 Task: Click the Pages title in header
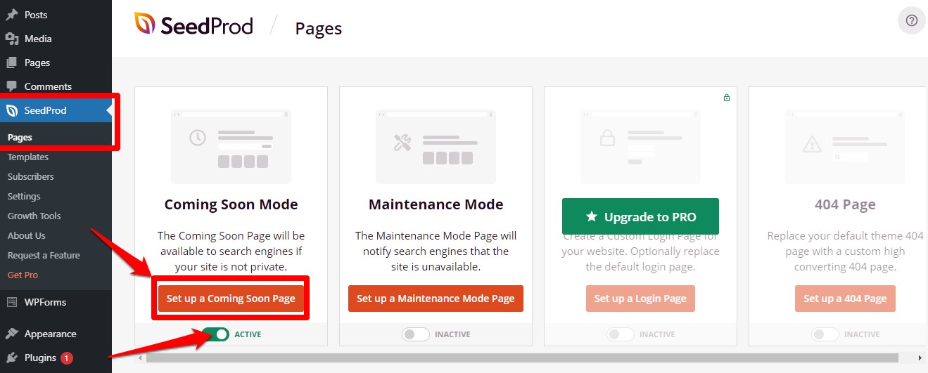tap(318, 29)
